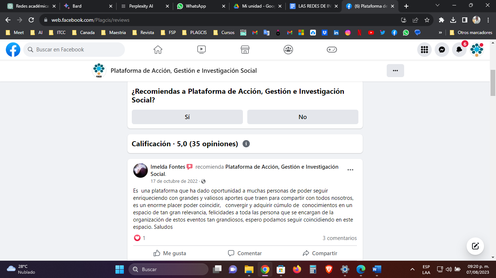Open the Facebook menu grid icon
Image resolution: width=496 pixels, height=278 pixels.
424,50
